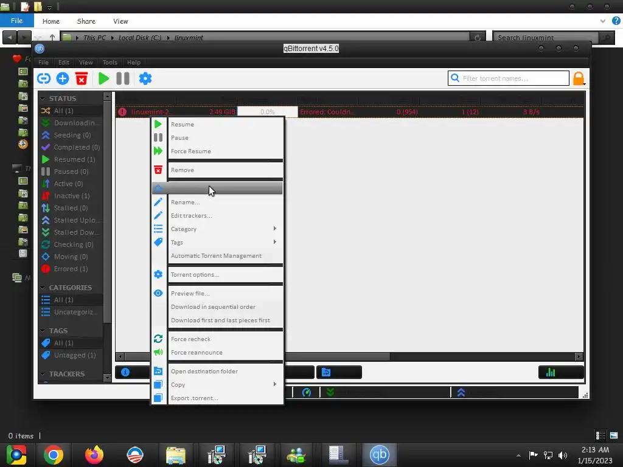The image size is (623, 467).
Task: Select Resume in the context menu
Action: (x=217, y=124)
